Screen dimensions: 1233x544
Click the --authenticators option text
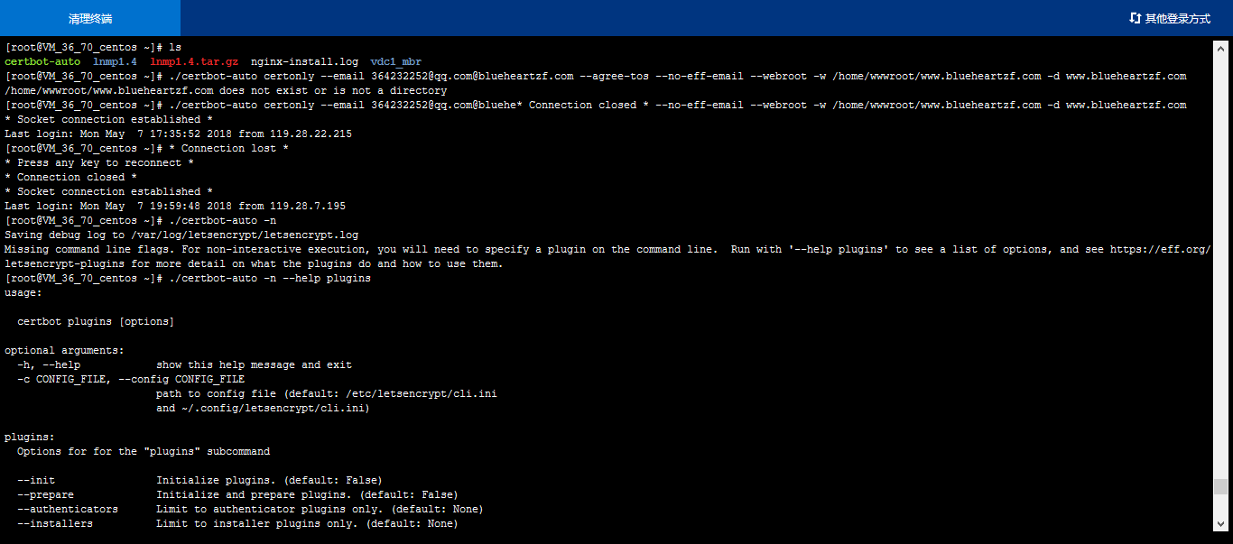click(x=68, y=509)
